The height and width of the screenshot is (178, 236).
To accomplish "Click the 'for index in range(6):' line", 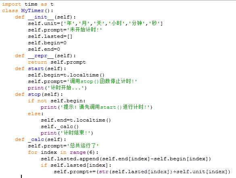I will pos(63,153).
